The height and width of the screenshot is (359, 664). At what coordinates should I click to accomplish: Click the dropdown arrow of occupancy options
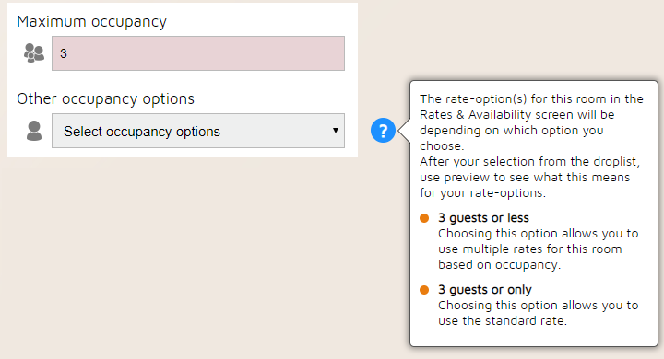336,130
